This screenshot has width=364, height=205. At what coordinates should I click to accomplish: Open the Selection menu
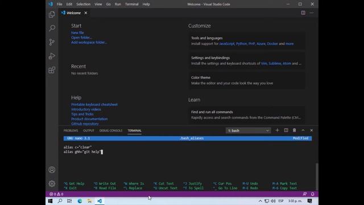(84, 4)
